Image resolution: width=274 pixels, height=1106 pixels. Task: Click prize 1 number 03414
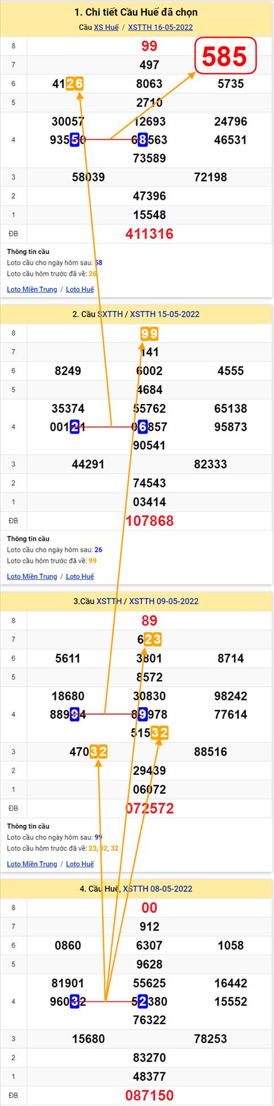pyautogui.click(x=149, y=502)
